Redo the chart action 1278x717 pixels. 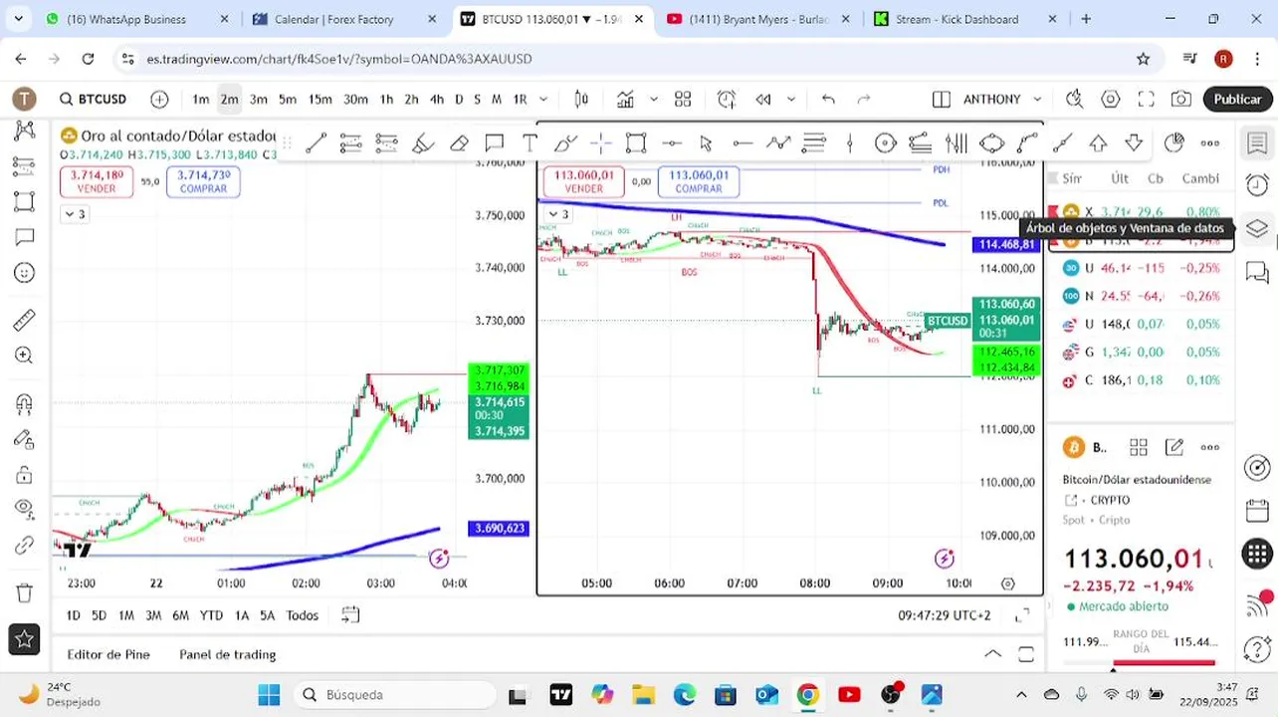[864, 99]
